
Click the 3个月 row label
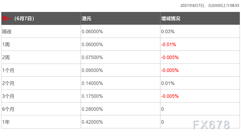tap(8, 96)
